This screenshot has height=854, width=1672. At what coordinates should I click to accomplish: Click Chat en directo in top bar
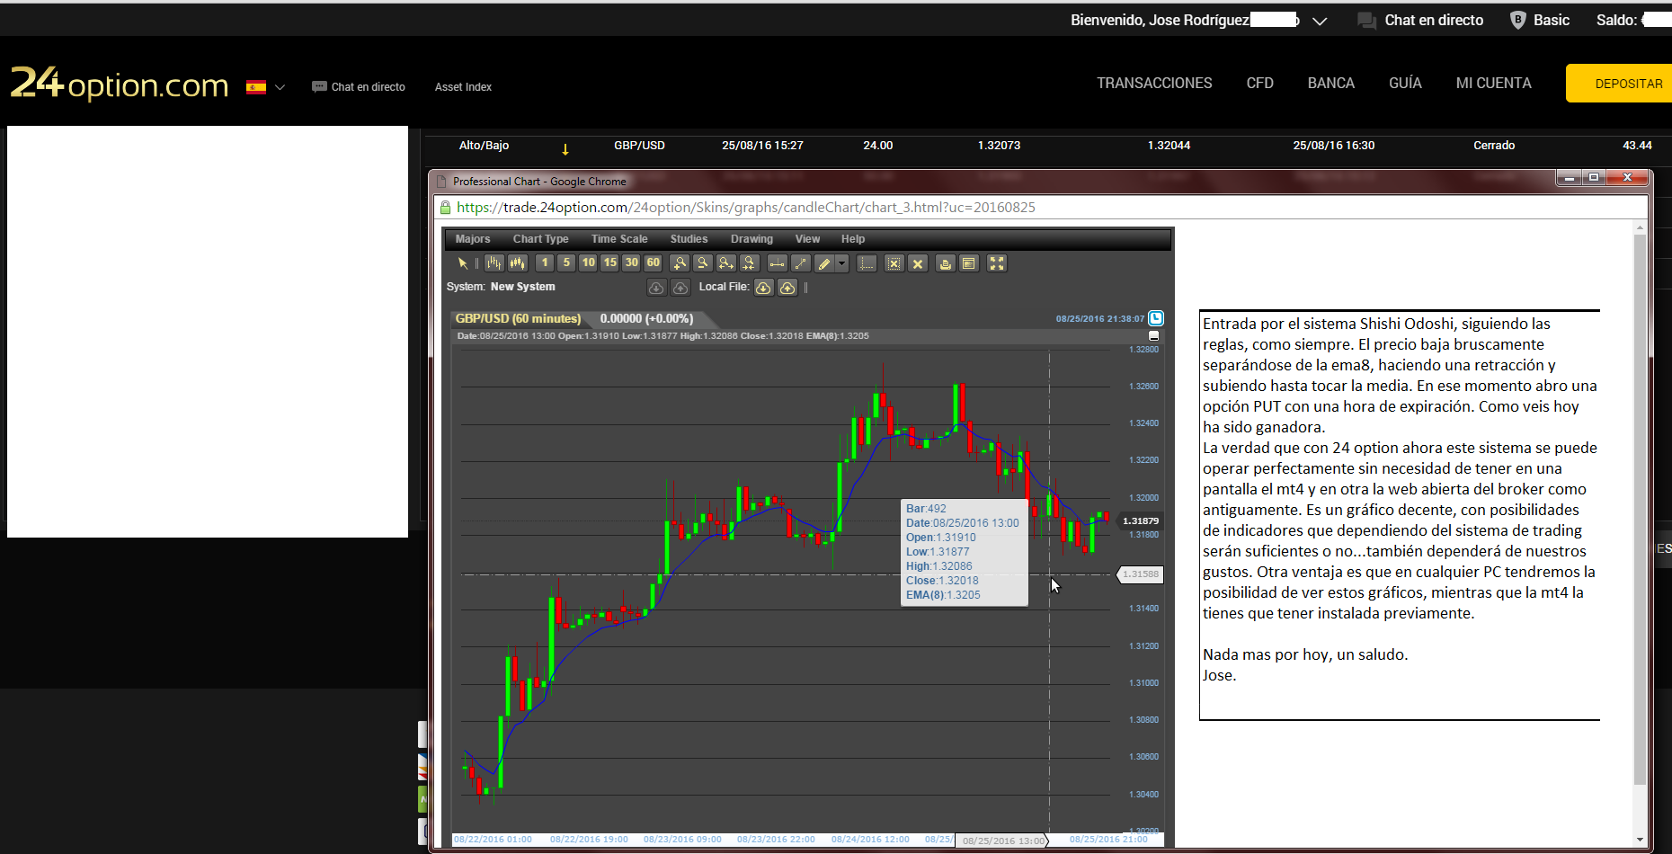[1420, 21]
